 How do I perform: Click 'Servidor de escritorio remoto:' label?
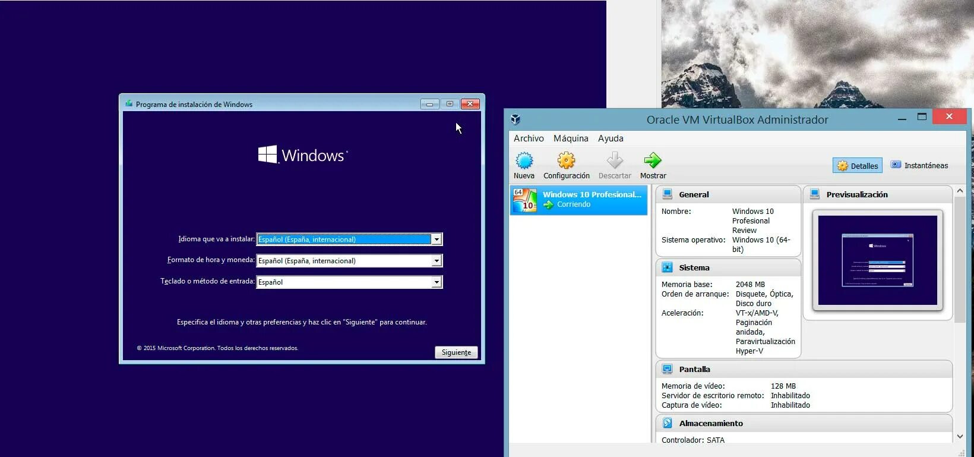tap(713, 396)
